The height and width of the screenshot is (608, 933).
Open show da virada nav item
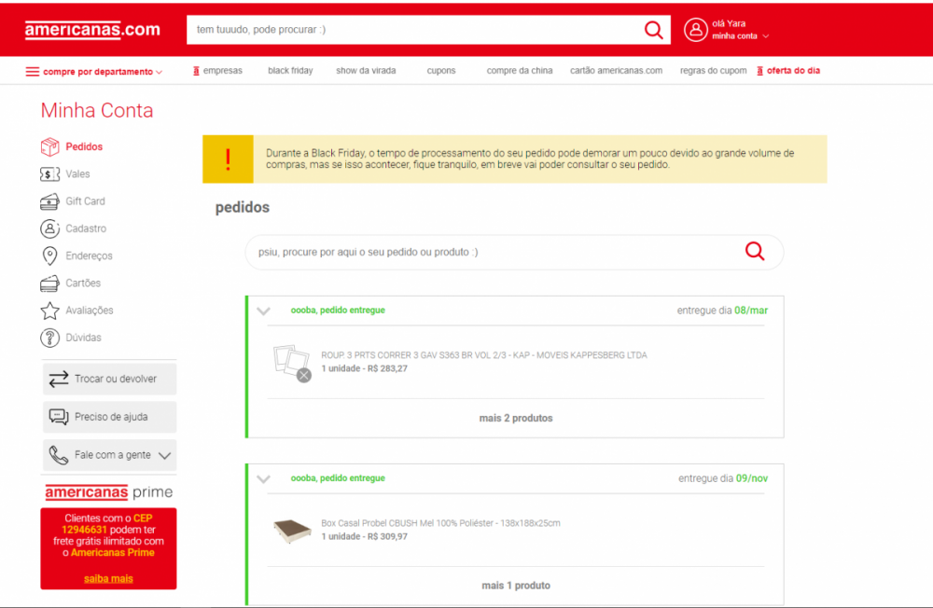coord(366,70)
